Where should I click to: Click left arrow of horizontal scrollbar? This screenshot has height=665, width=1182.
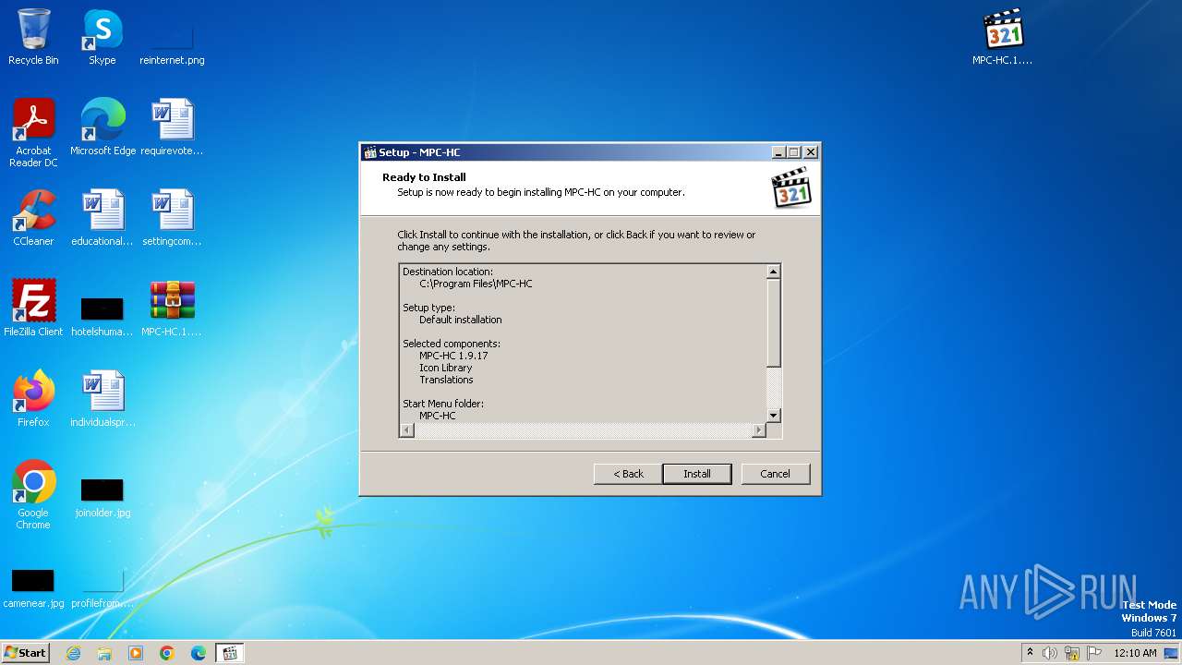(x=406, y=430)
